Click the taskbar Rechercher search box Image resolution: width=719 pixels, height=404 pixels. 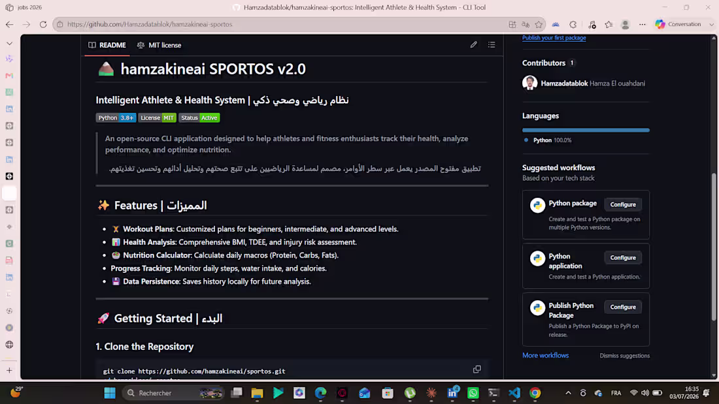coord(173,393)
